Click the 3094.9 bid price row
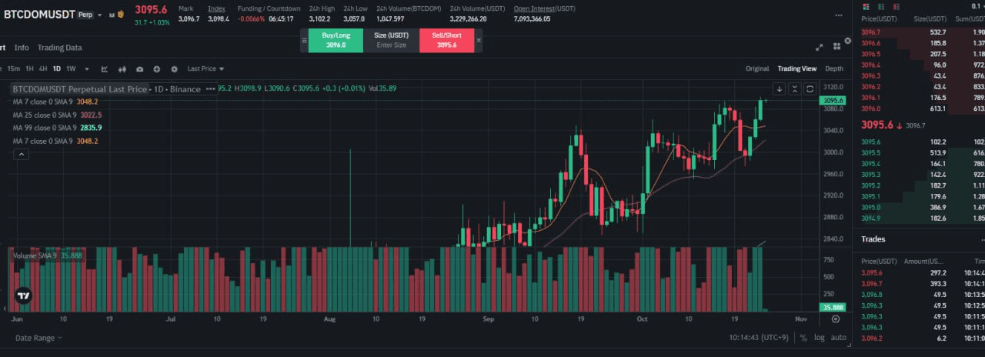Image resolution: width=985 pixels, height=357 pixels. pos(920,219)
